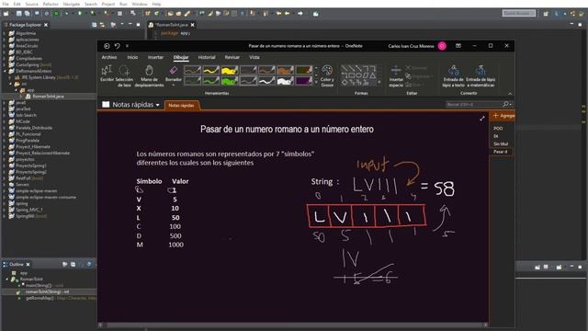Image resolution: width=588 pixels, height=331 pixels.
Task: Switch to the Inicio ribbon tab
Action: pyautogui.click(x=132, y=57)
